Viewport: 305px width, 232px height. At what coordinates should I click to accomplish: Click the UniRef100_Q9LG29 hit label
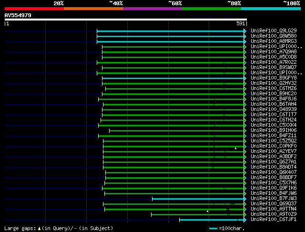(274, 31)
